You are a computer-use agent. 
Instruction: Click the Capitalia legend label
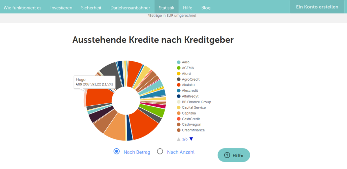point(189,113)
